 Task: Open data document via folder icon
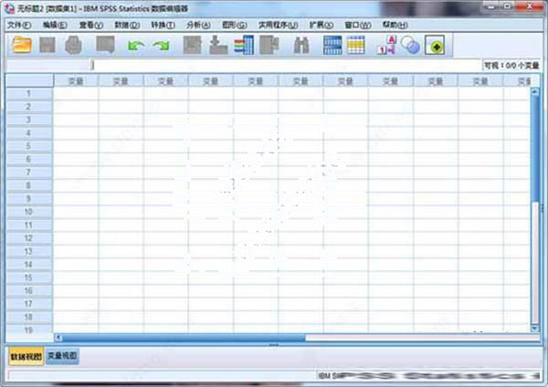tap(22, 46)
